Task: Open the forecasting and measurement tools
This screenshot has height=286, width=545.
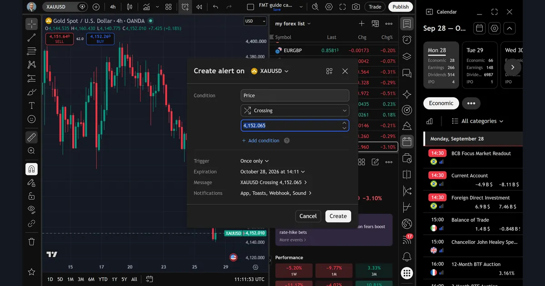Action: click(31, 78)
